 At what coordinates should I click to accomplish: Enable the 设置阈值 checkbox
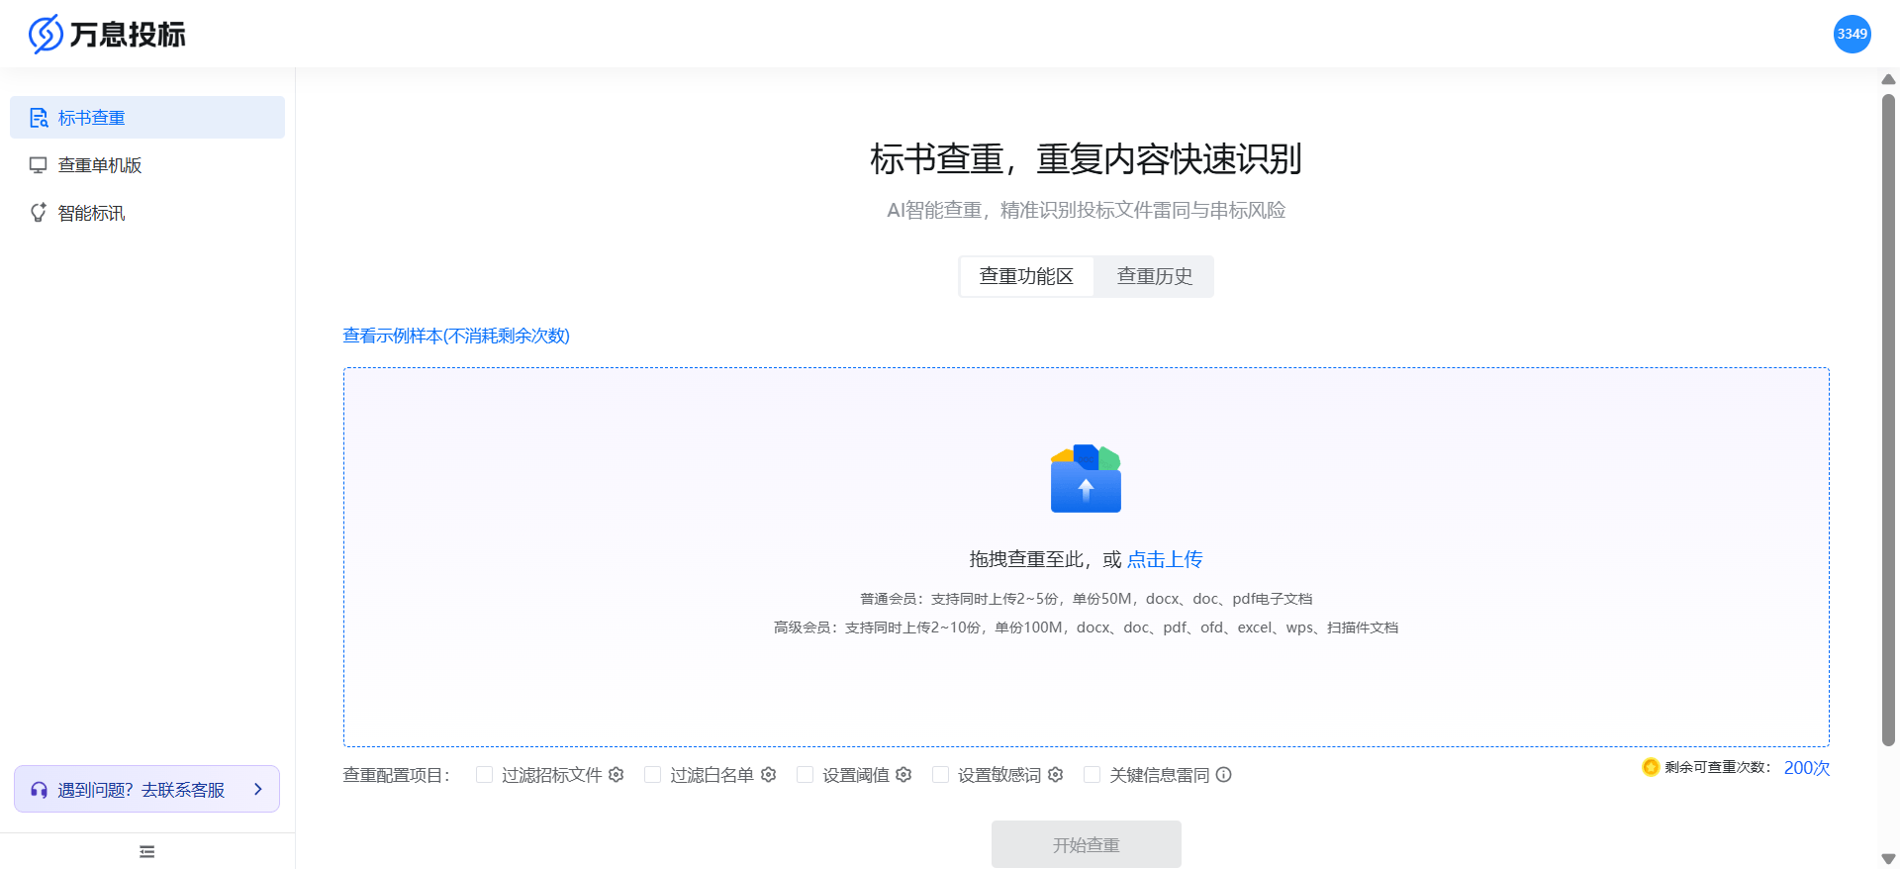pos(805,774)
